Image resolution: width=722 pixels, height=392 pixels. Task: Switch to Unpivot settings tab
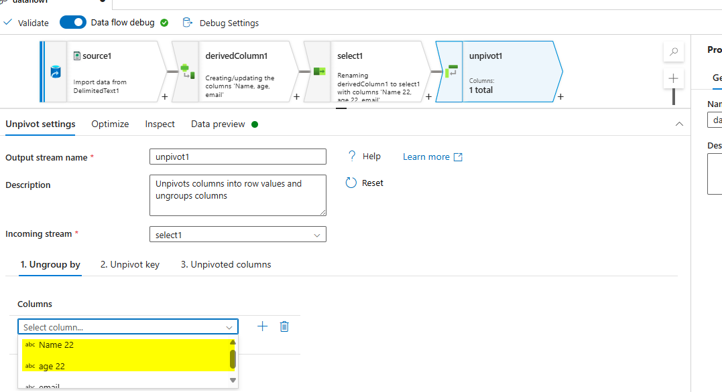click(x=40, y=124)
